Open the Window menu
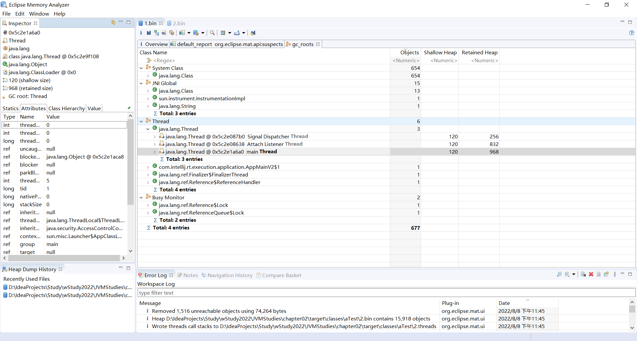 tap(39, 14)
